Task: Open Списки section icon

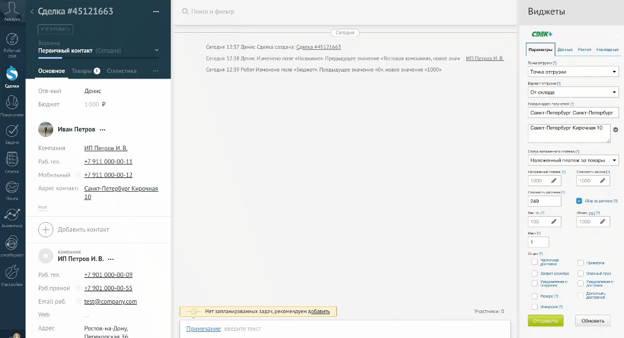Action: [x=12, y=161]
